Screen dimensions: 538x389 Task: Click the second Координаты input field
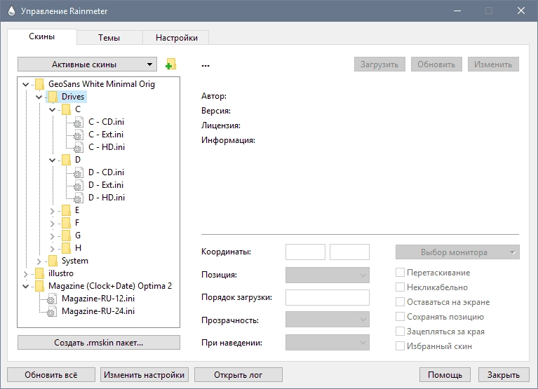coord(349,252)
